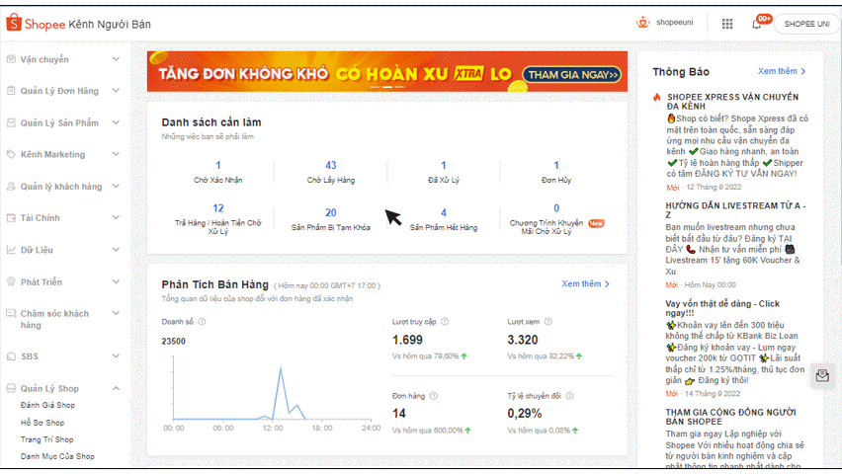This screenshot has width=842, height=474.
Task: Expand the Quản Lý Đơn Hàng chevron
Action: [x=116, y=91]
